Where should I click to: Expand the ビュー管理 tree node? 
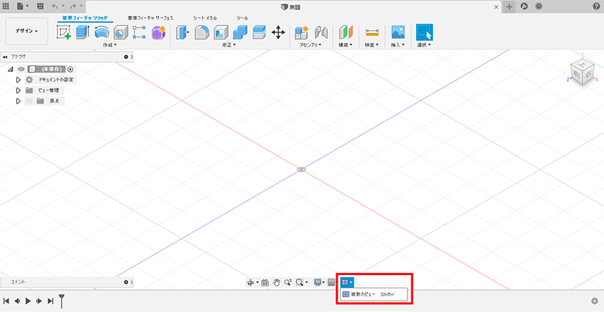click(x=19, y=91)
